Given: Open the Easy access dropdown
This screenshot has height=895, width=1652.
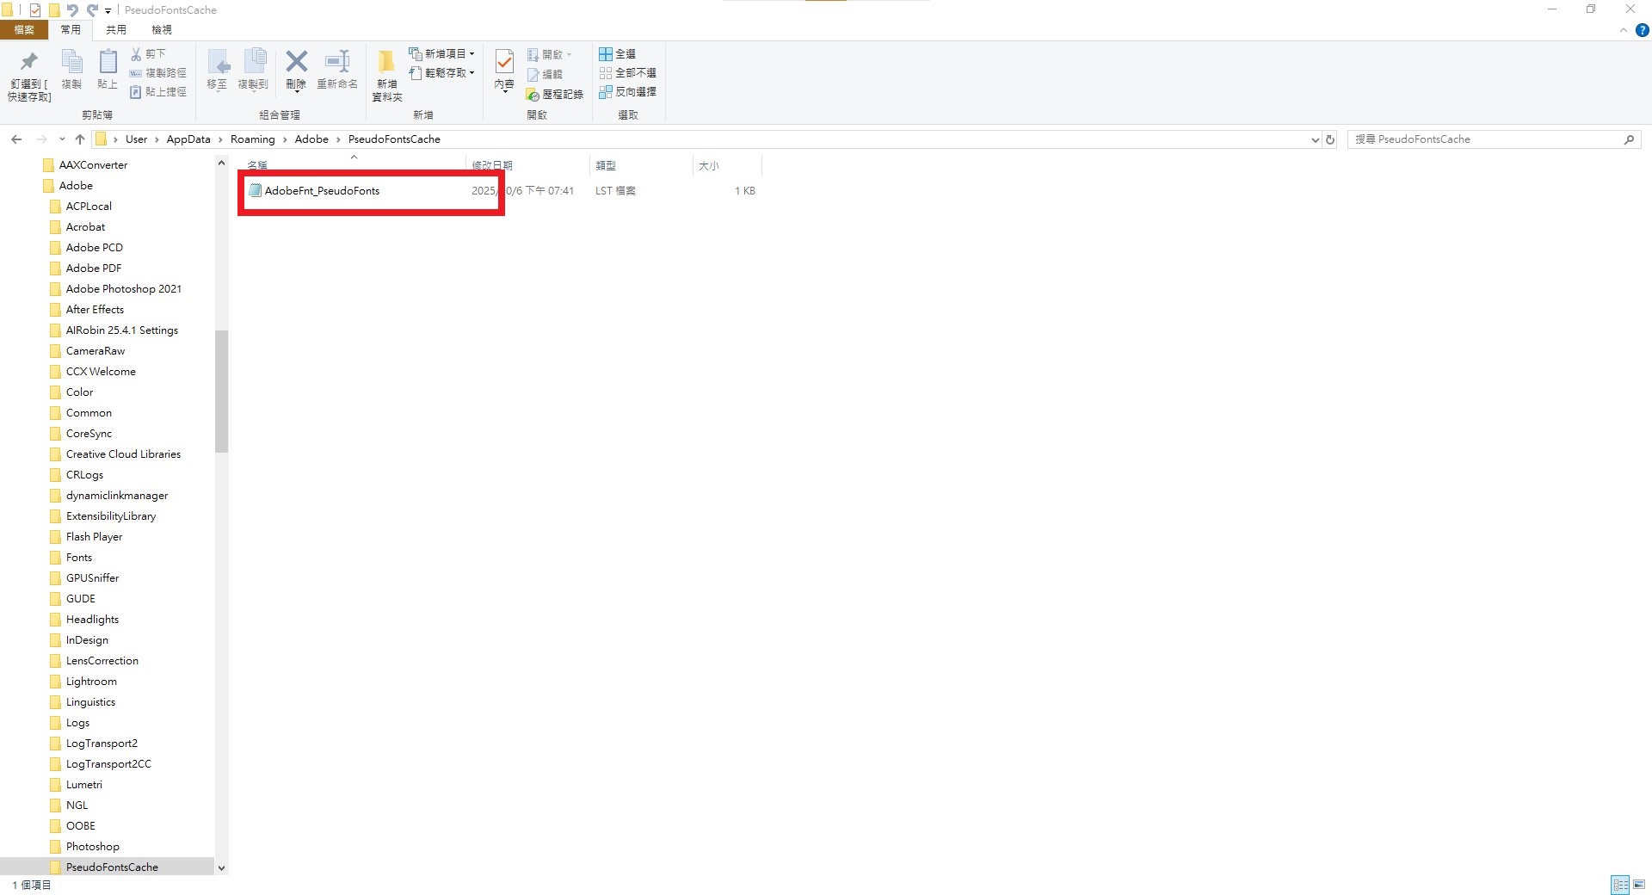Looking at the screenshot, I should (442, 73).
